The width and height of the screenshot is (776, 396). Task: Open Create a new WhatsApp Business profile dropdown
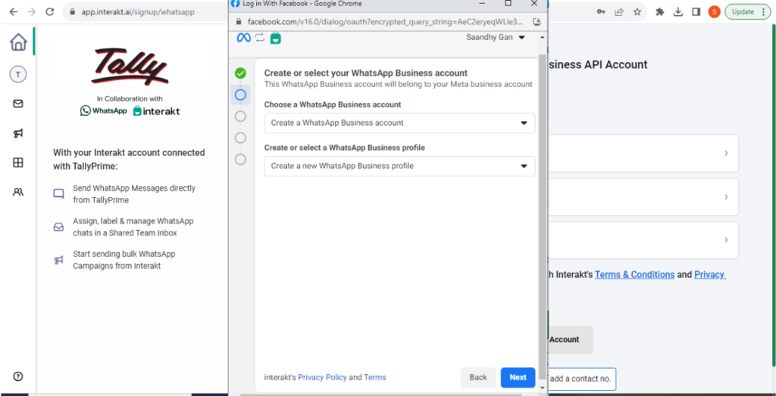point(399,166)
